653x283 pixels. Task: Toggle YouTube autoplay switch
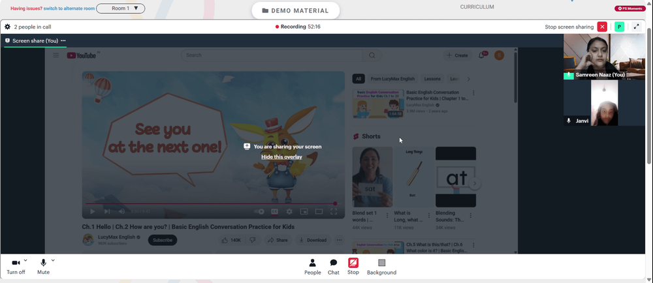[259, 211]
